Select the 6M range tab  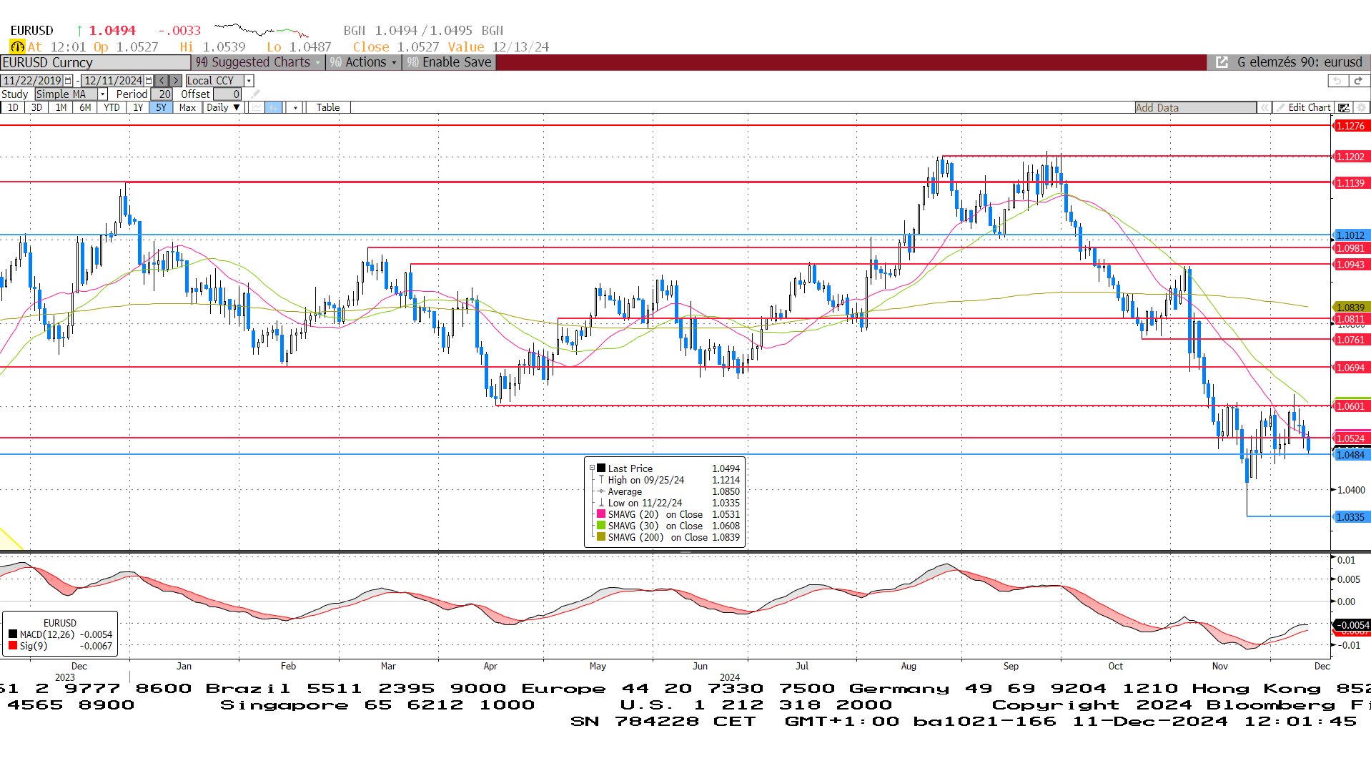tap(85, 107)
